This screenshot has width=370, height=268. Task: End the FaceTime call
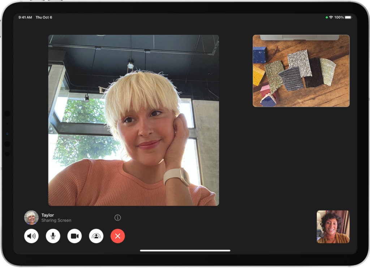coord(117,236)
